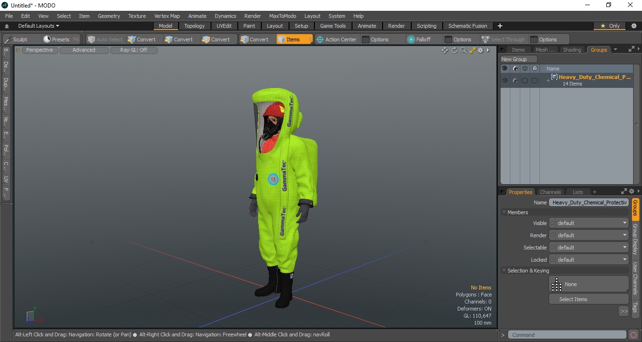Click the Command input field
Image resolution: width=642 pixels, height=342 pixels.
(568, 335)
